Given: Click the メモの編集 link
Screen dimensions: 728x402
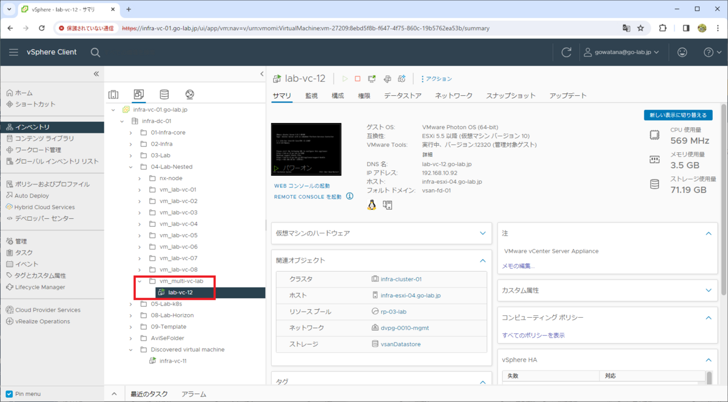Looking at the screenshot, I should [518, 266].
